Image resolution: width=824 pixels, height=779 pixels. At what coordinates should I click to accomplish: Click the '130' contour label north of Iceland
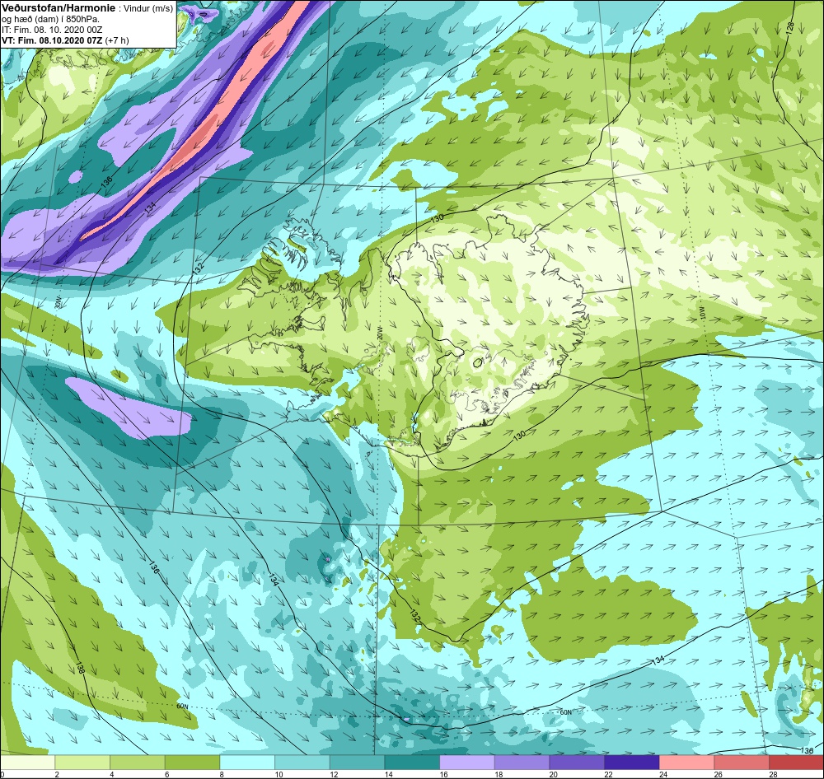coord(437,218)
